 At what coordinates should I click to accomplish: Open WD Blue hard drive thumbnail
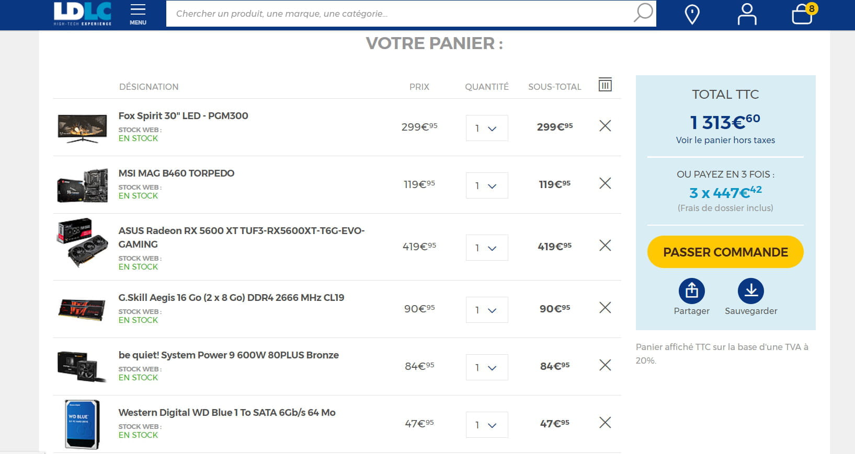pyautogui.click(x=82, y=424)
